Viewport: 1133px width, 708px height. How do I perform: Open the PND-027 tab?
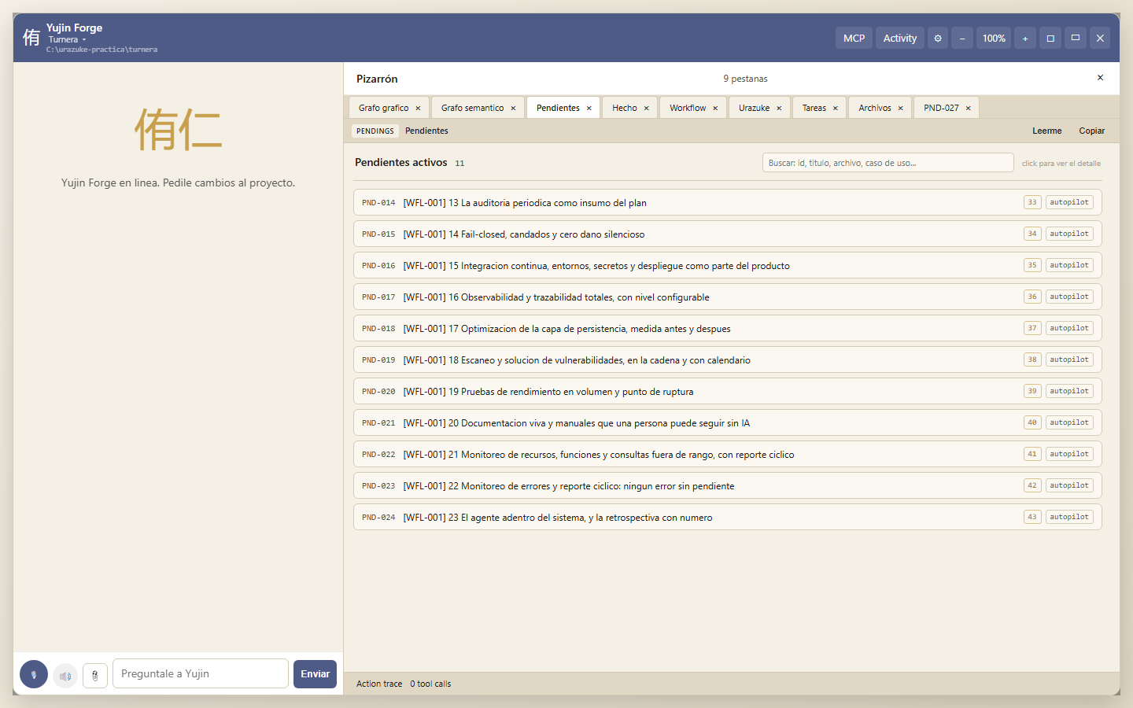pyautogui.click(x=941, y=108)
